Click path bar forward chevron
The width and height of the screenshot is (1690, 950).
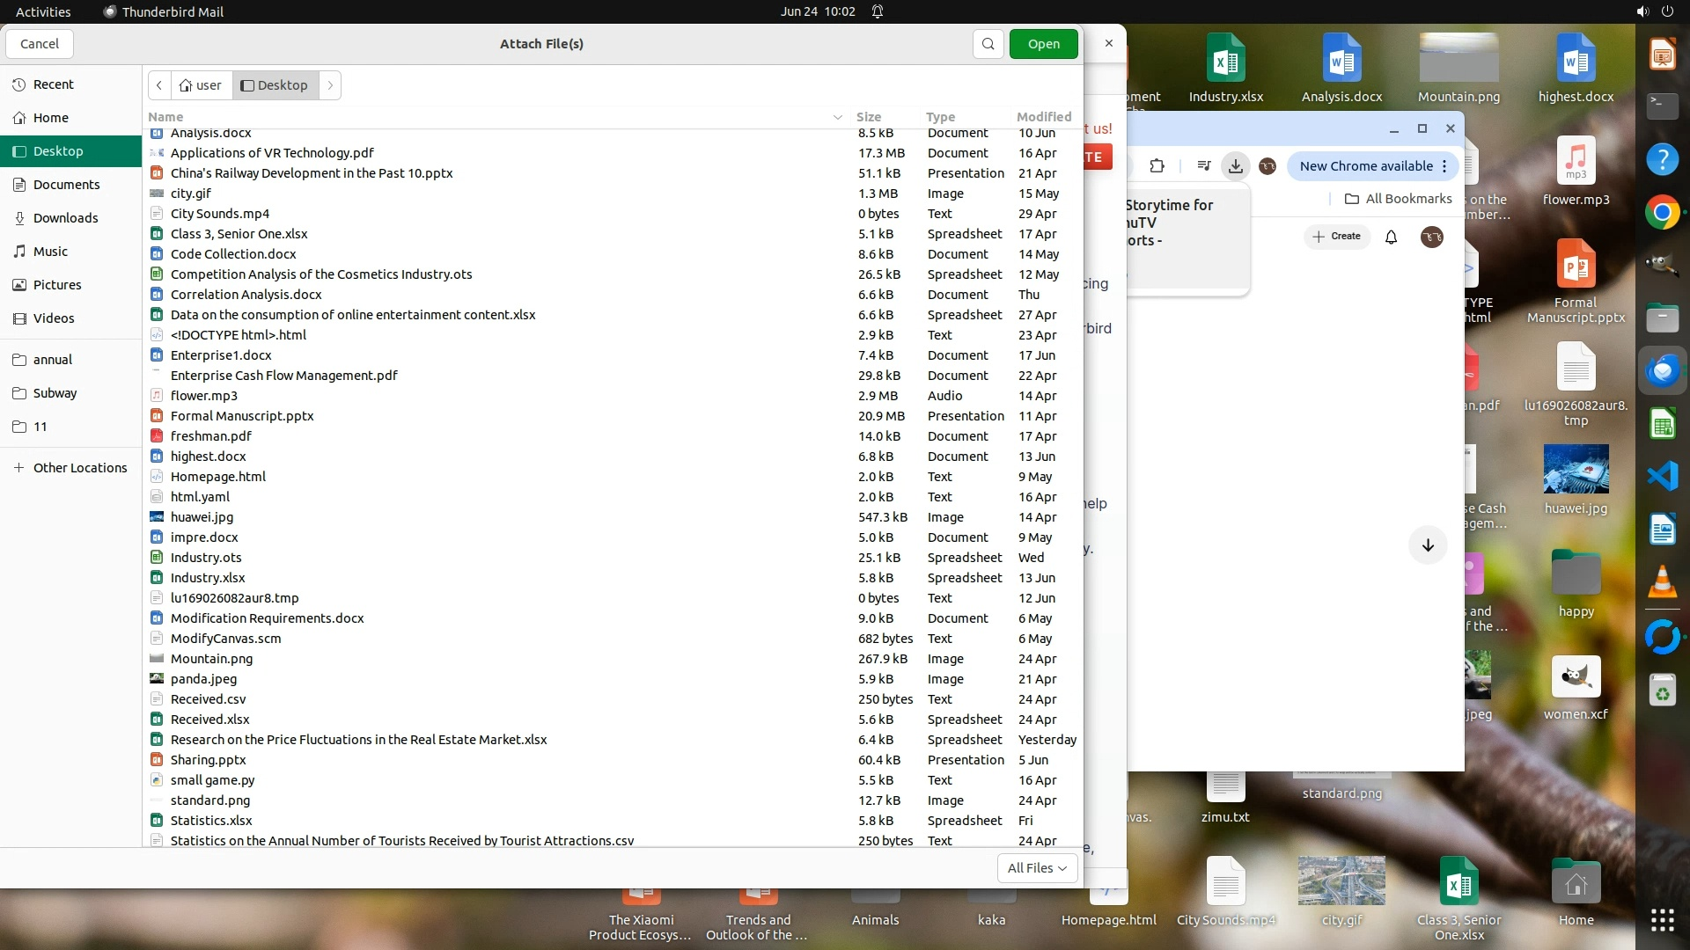(x=330, y=85)
